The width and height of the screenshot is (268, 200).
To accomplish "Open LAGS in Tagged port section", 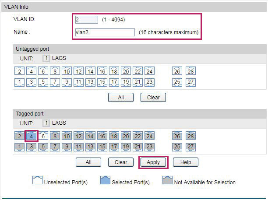I will 59,123.
